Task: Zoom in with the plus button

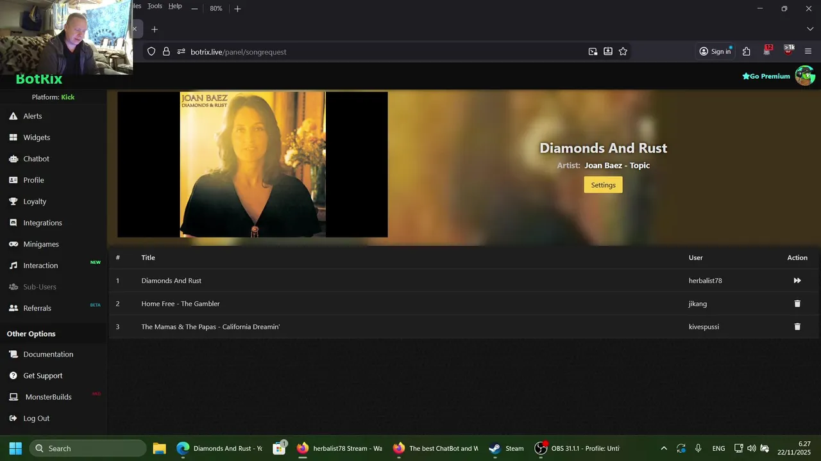Action: pyautogui.click(x=237, y=8)
